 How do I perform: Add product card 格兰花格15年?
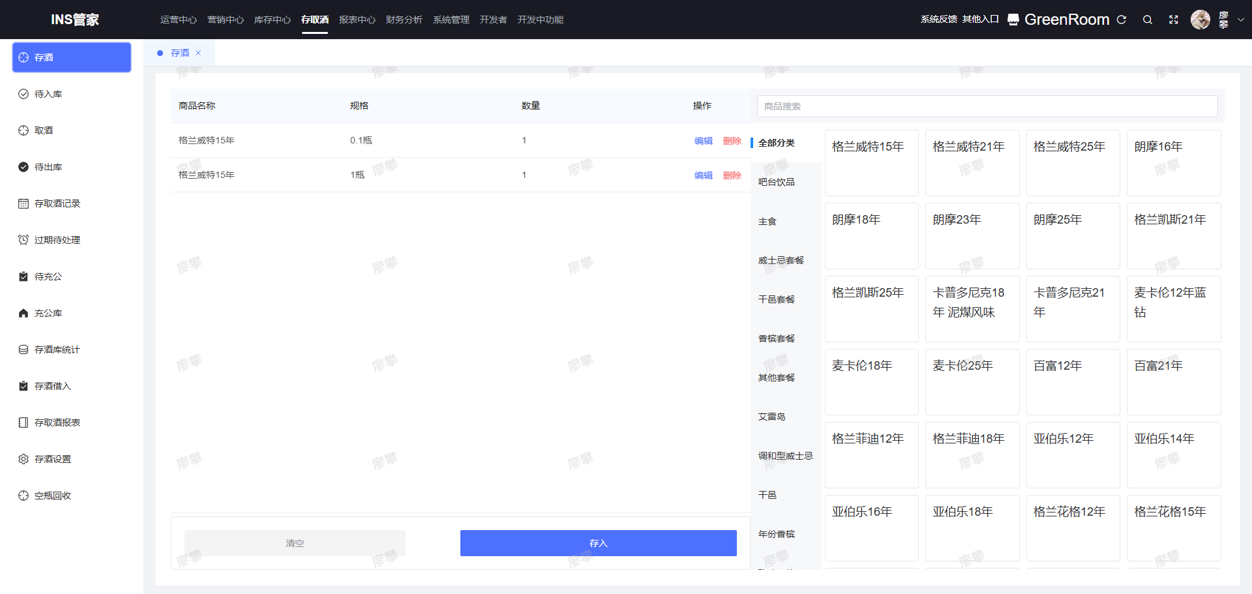1174,528
